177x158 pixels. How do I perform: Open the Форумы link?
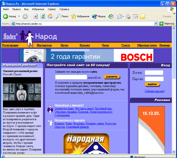pyautogui.click(x=79, y=124)
